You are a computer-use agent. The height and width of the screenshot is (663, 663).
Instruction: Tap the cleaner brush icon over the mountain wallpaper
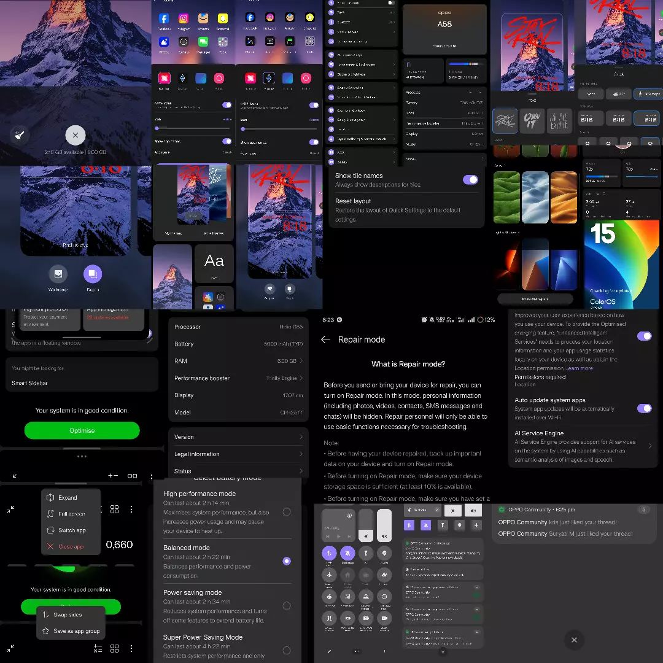[20, 135]
